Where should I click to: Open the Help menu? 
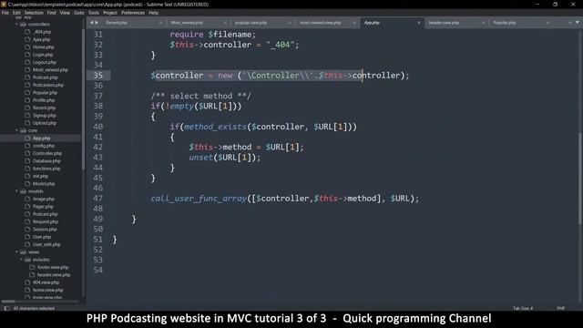click(x=154, y=13)
